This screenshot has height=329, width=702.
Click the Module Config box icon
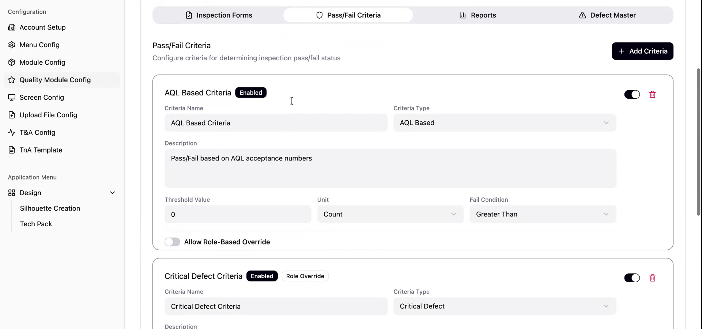(12, 63)
